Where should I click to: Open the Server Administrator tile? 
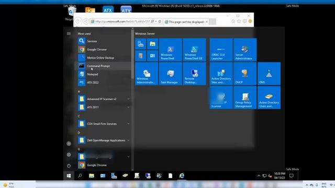245,50
